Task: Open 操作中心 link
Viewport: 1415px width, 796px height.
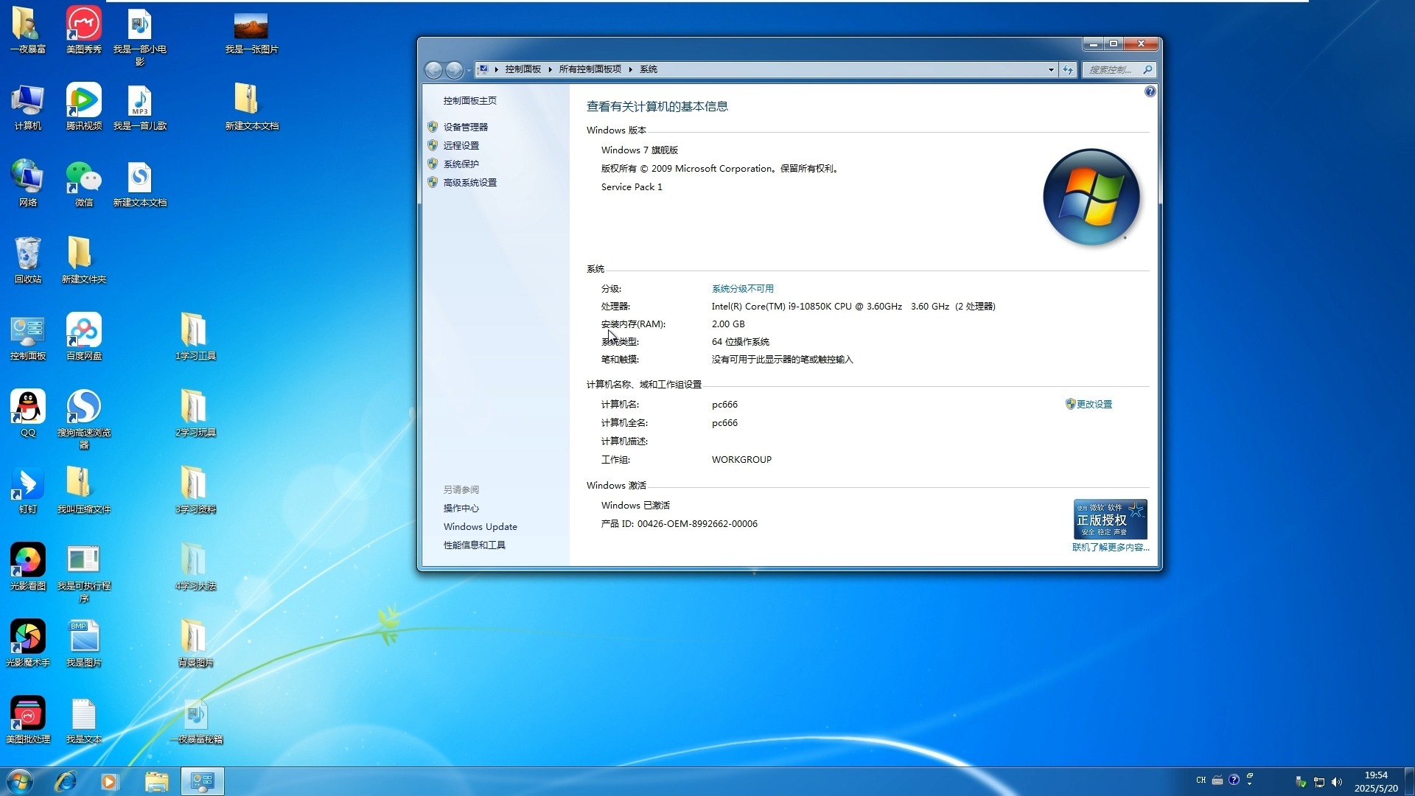Action: coord(461,508)
